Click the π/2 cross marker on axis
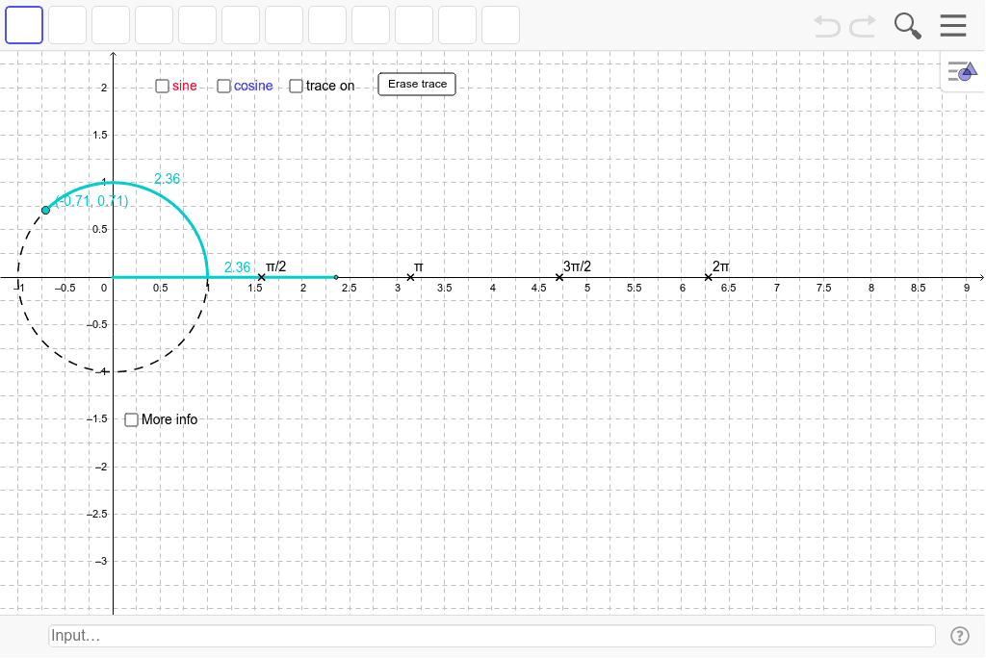Image resolution: width=986 pixels, height=658 pixels. (x=262, y=277)
